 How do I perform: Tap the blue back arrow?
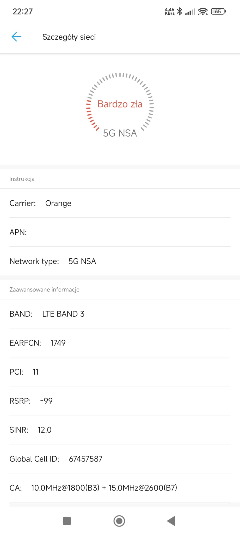(x=16, y=37)
